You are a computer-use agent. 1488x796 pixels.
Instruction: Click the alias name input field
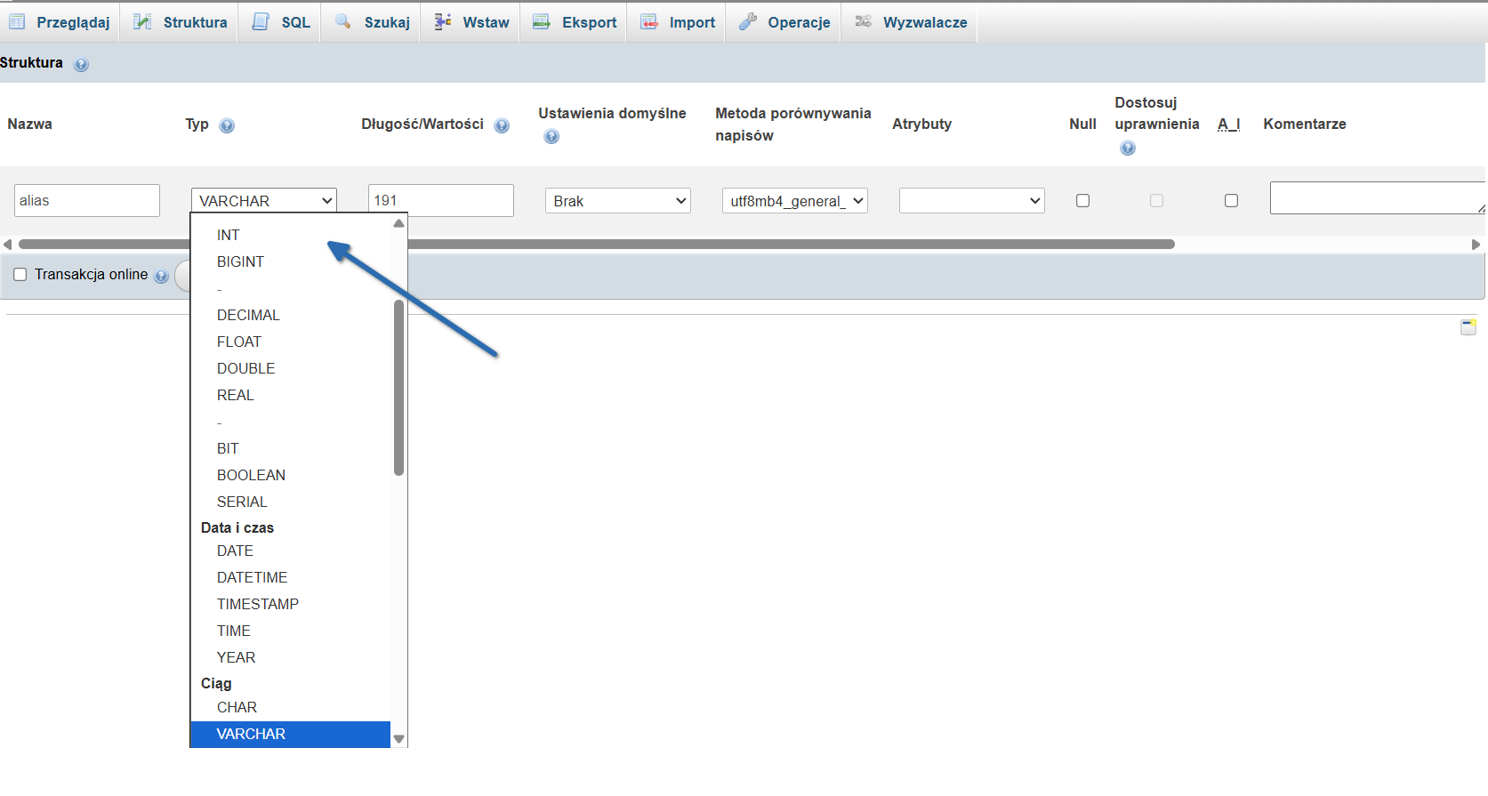coord(87,201)
